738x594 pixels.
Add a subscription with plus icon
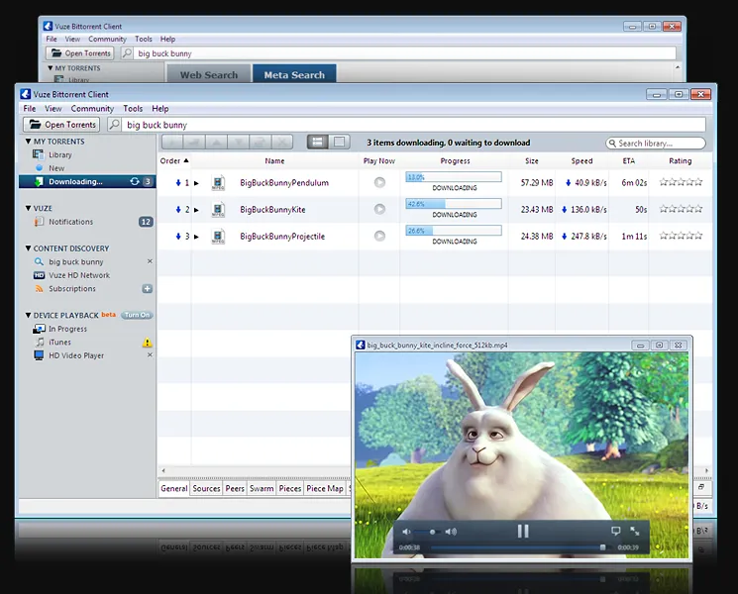click(148, 289)
